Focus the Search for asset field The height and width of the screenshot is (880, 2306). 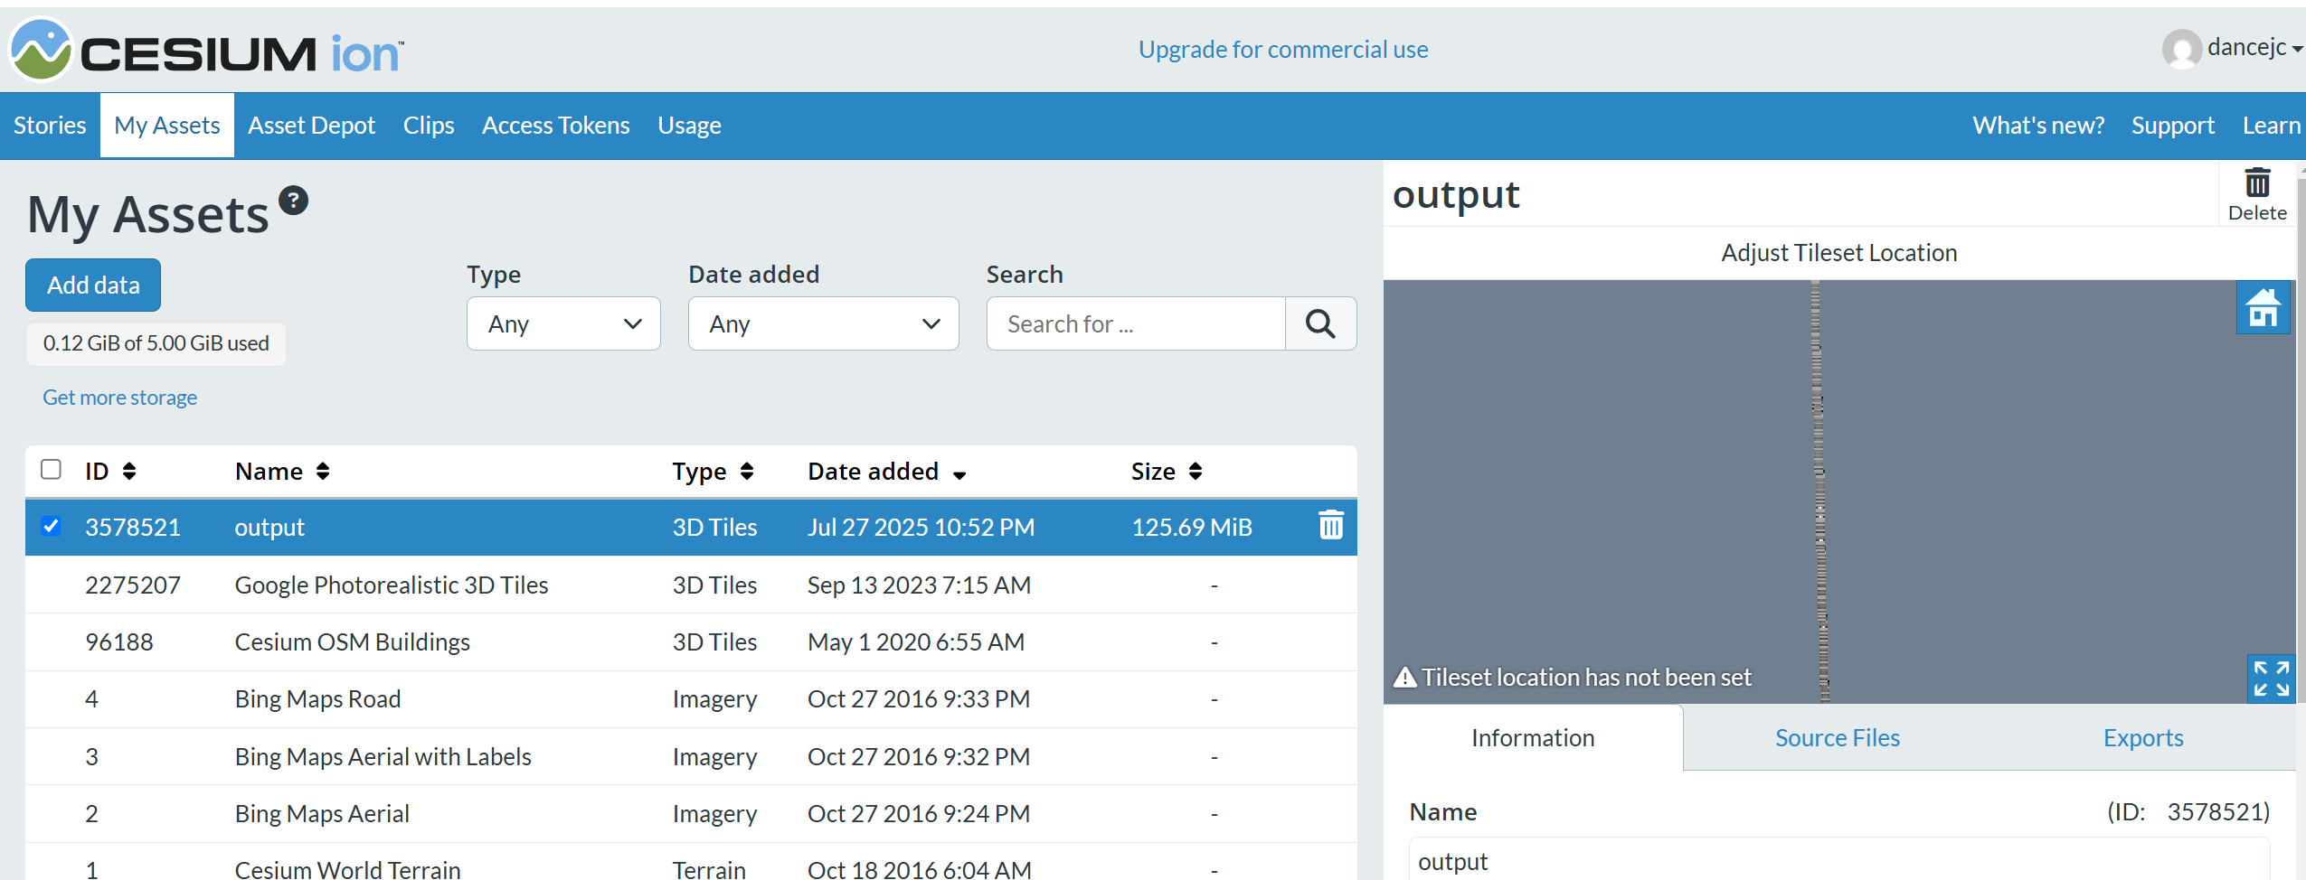1136,323
